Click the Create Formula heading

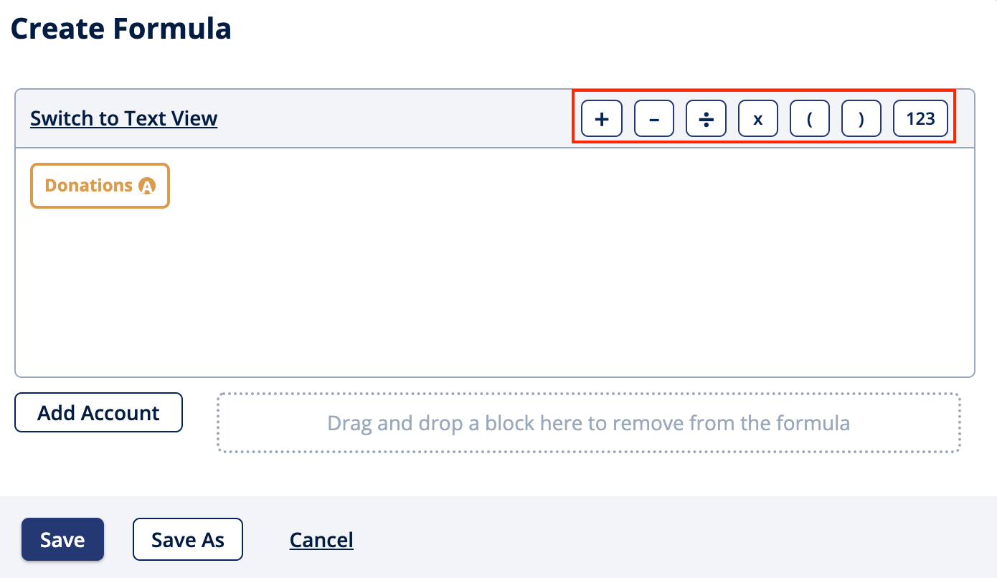[121, 29]
